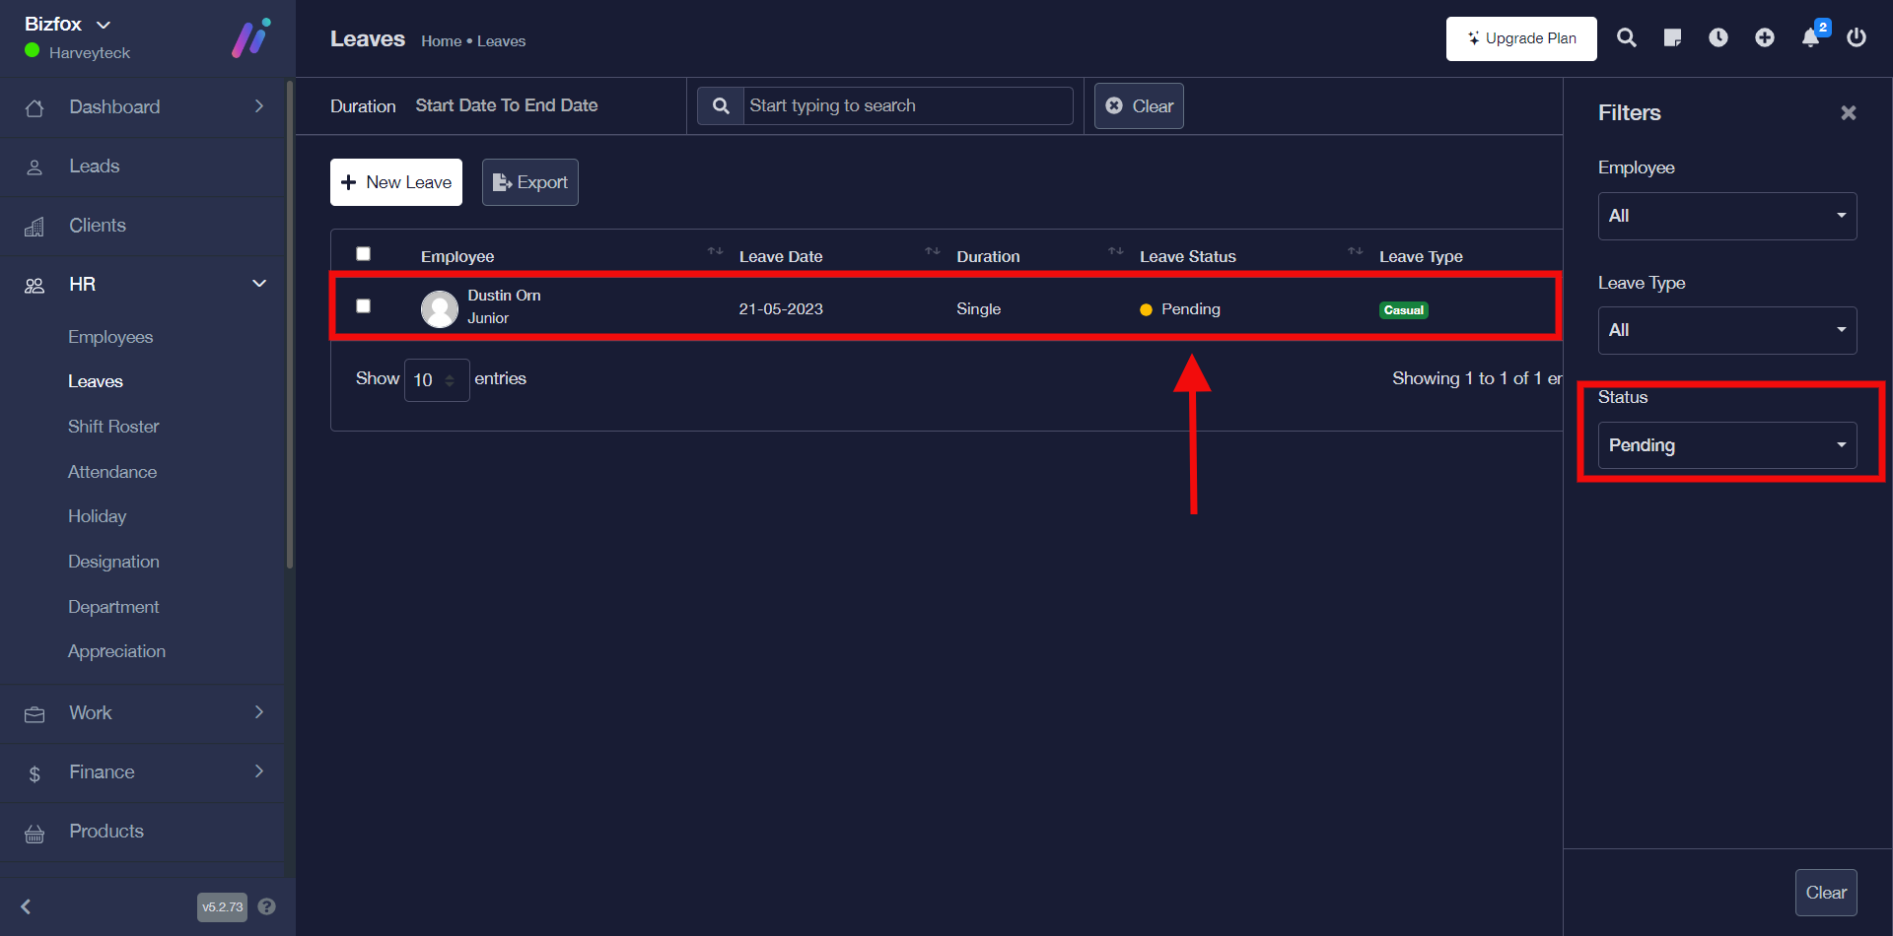Expand the Finance sidebar menu
The height and width of the screenshot is (936, 1893).
[143, 772]
